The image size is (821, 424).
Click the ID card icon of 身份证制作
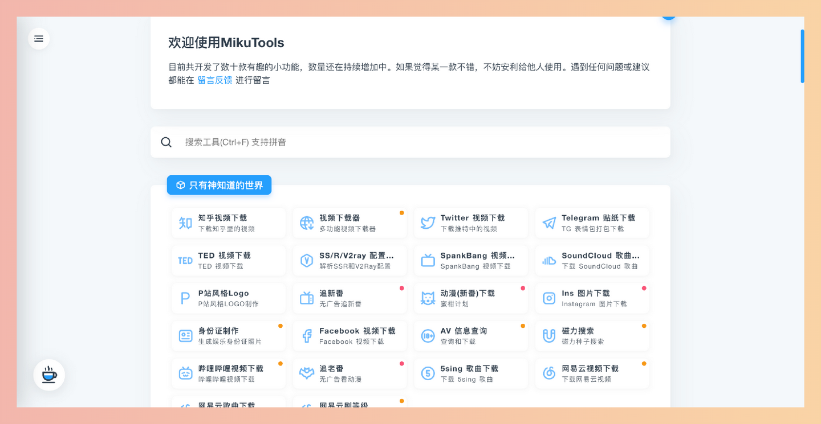coord(185,336)
